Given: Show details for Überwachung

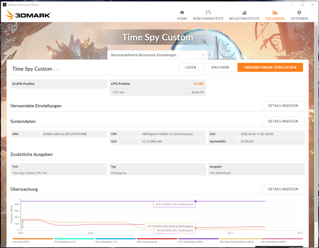Looking at the screenshot, I should [x=283, y=189].
